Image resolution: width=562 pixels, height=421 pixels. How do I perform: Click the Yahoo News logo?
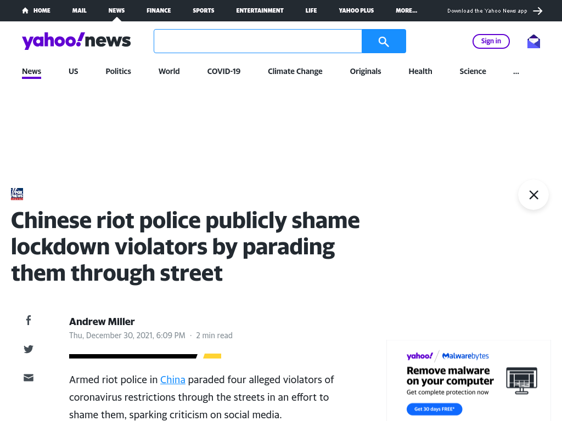(76, 41)
